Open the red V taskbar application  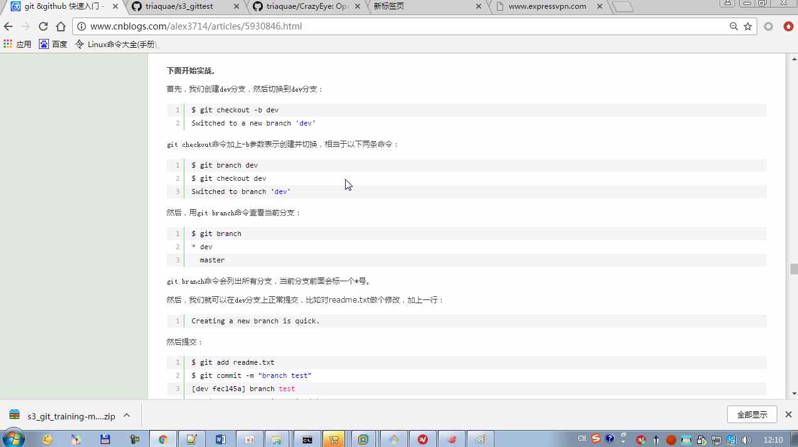[422, 439]
